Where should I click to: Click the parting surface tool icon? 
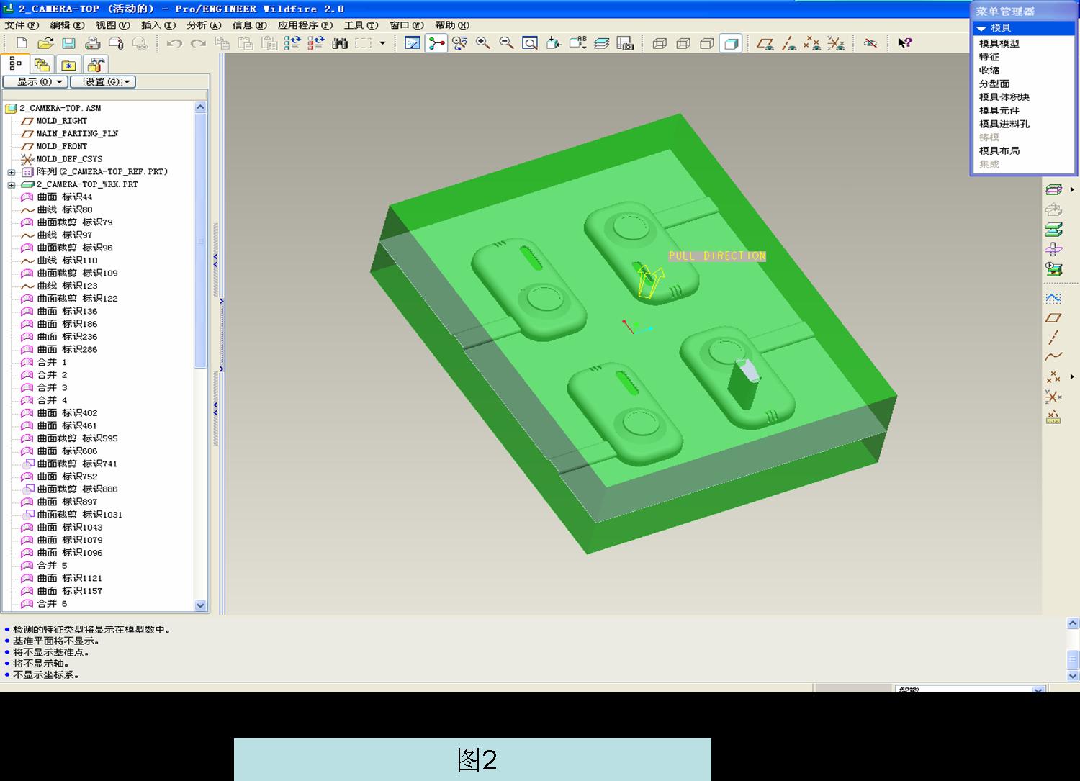click(1053, 190)
